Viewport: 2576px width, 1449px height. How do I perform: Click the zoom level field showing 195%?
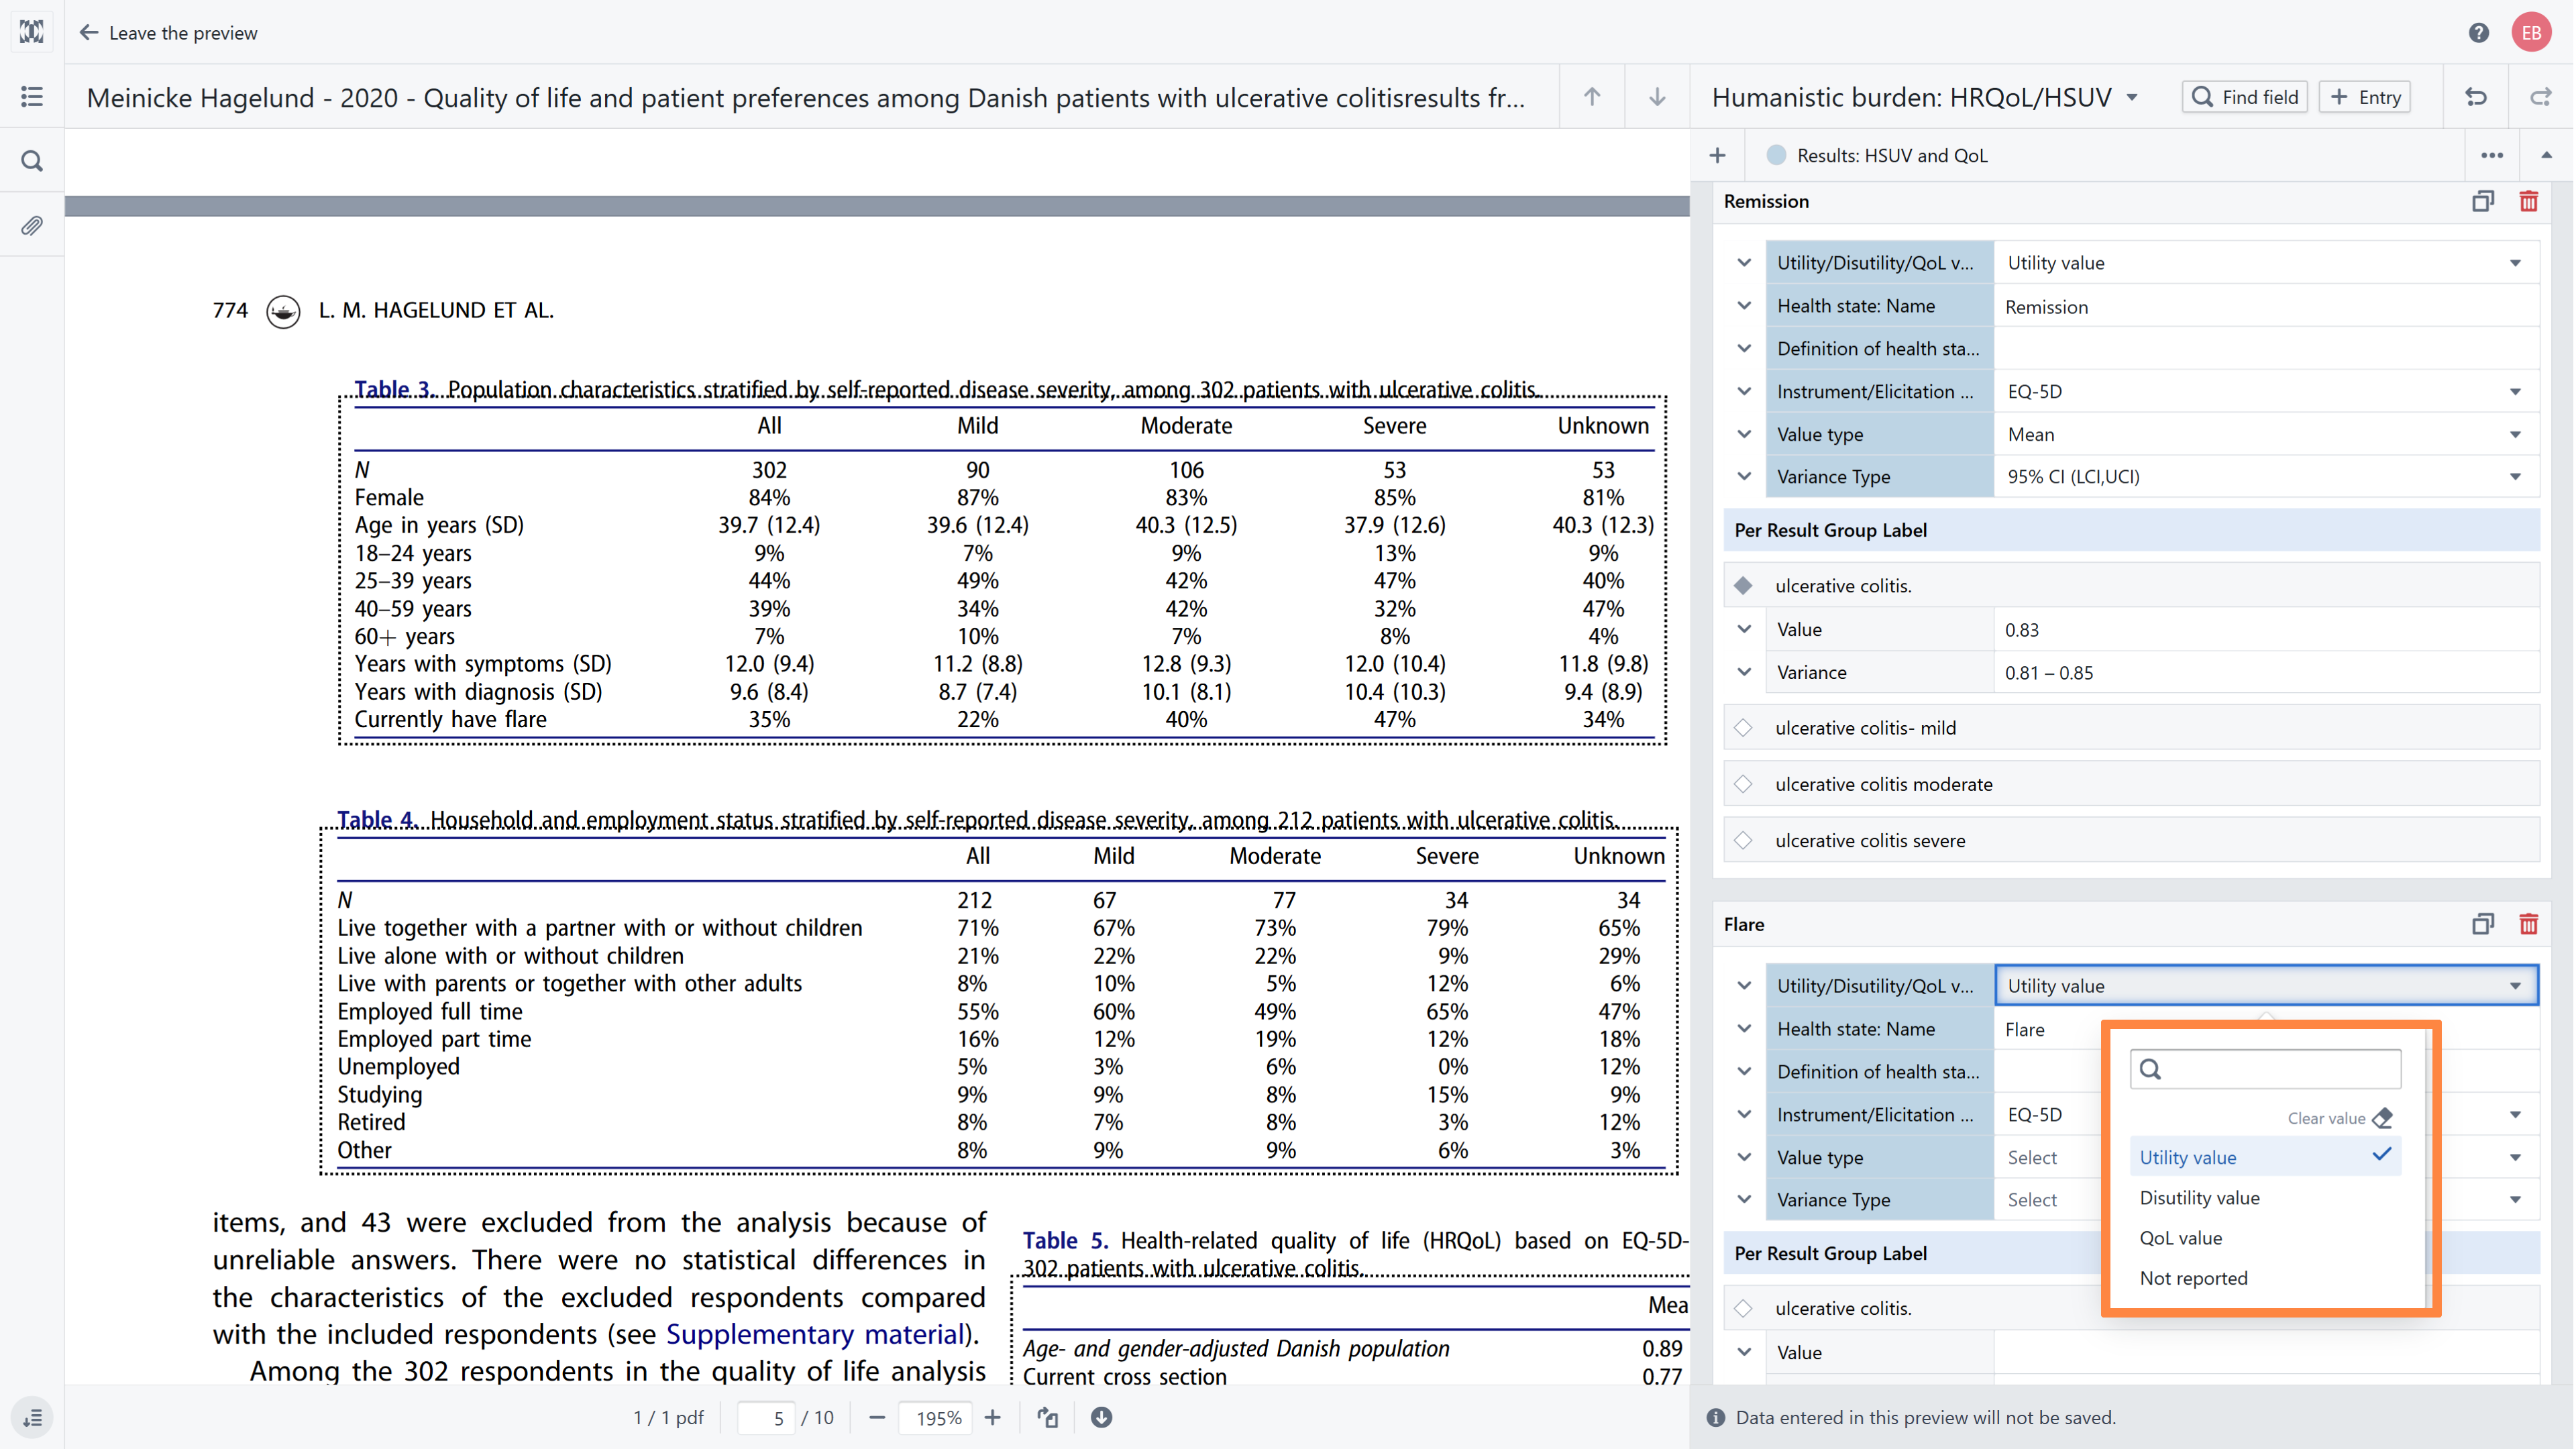[x=935, y=1418]
